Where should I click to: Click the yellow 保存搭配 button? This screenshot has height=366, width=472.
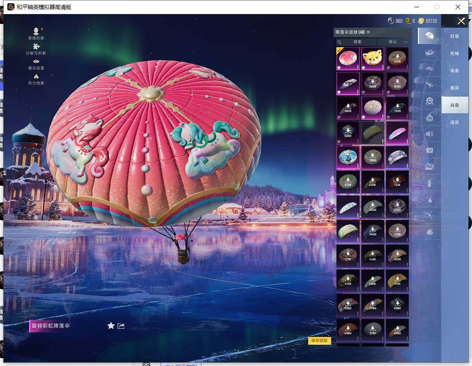click(320, 341)
